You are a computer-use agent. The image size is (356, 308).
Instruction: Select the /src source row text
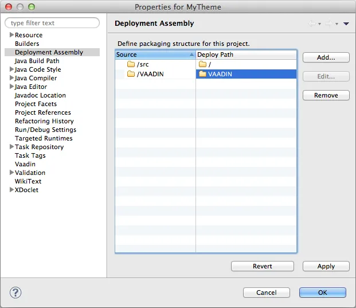143,64
